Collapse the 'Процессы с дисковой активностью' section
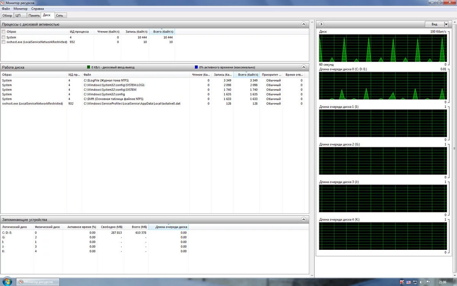 tap(304, 24)
